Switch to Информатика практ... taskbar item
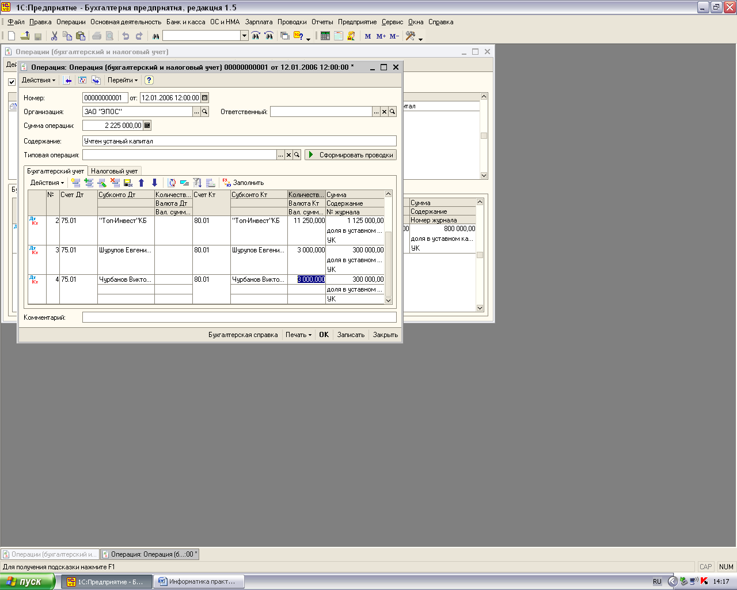This screenshot has height=590, width=737. coord(200,582)
